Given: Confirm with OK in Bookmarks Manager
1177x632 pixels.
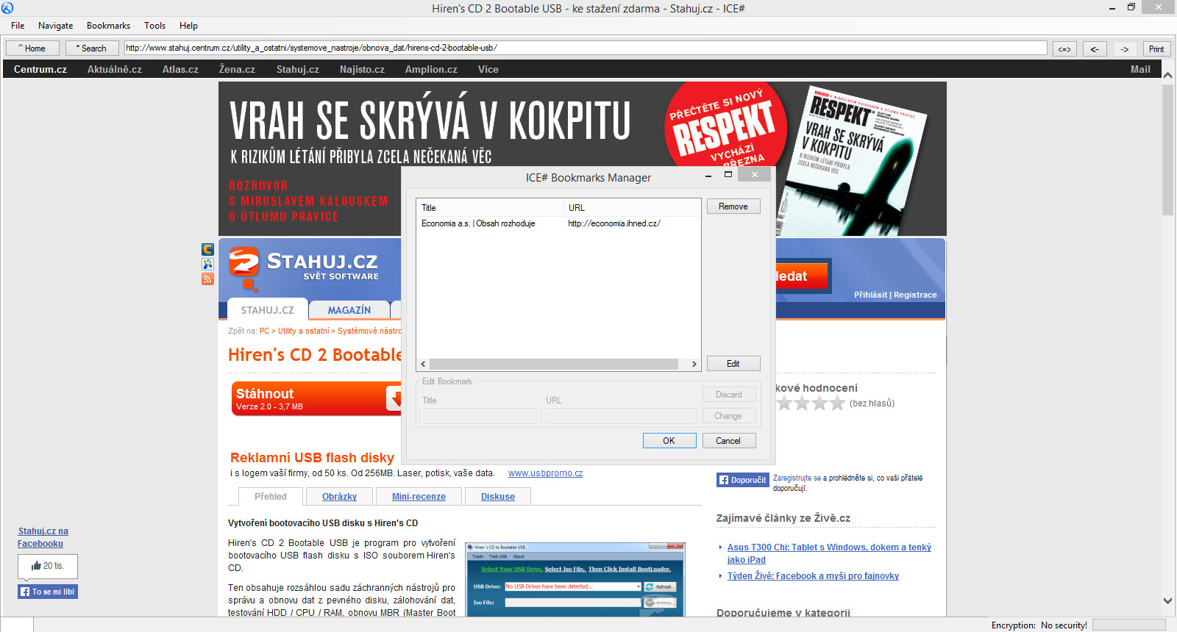Looking at the screenshot, I should point(669,441).
